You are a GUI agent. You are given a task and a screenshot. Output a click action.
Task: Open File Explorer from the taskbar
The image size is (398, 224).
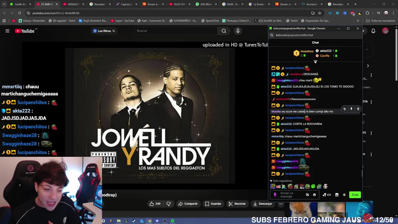coord(118,221)
